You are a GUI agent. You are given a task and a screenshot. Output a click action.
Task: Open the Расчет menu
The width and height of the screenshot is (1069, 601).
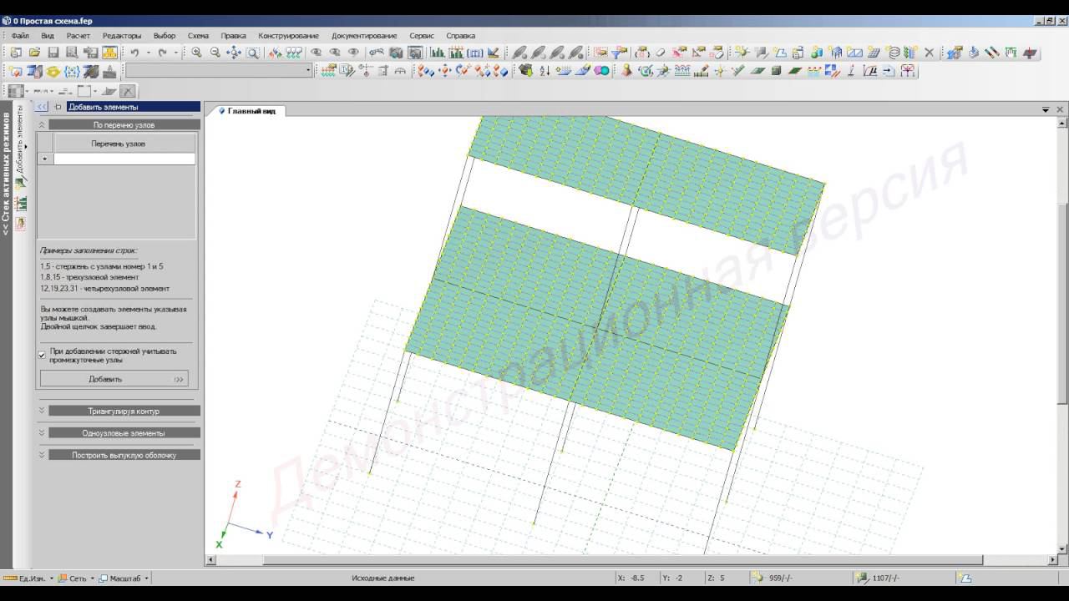[79, 36]
